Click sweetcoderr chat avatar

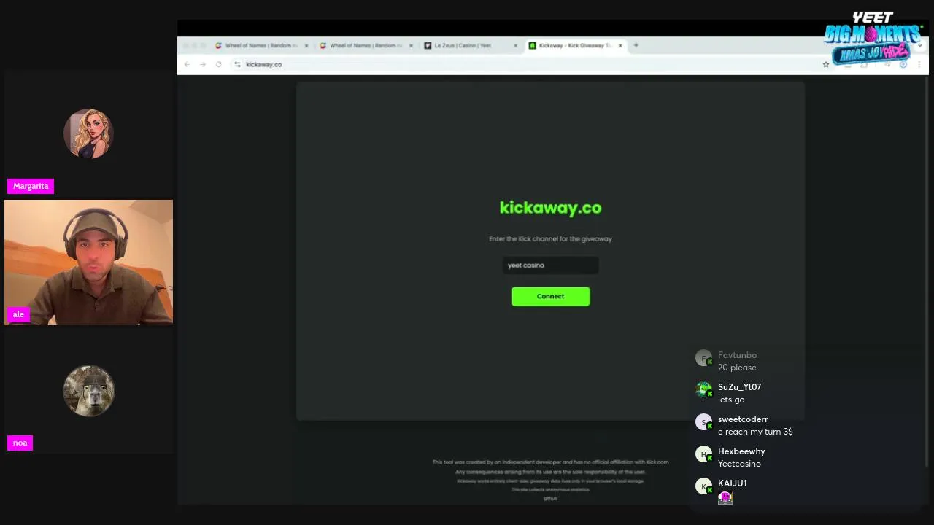(x=704, y=422)
